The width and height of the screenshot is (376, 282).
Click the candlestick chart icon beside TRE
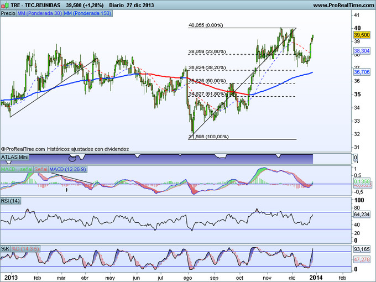tap(4, 5)
